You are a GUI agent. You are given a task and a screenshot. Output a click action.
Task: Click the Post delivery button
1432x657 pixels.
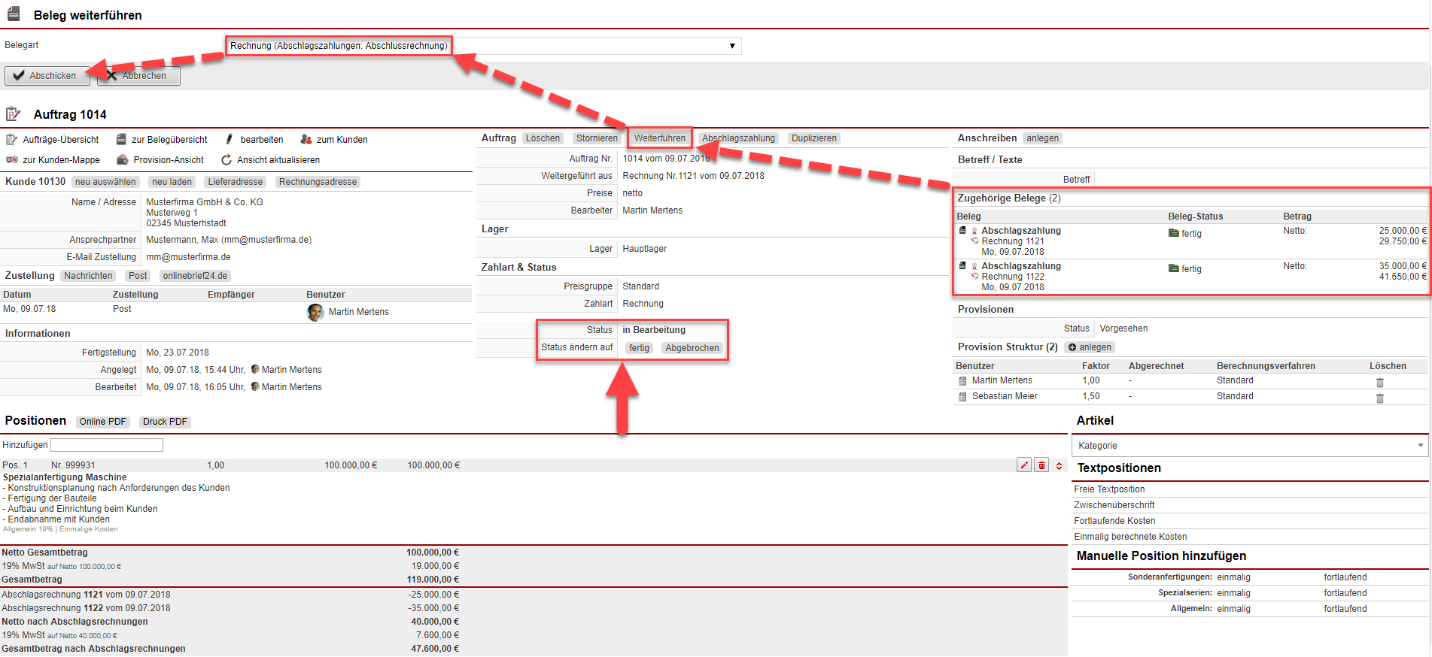pos(138,276)
